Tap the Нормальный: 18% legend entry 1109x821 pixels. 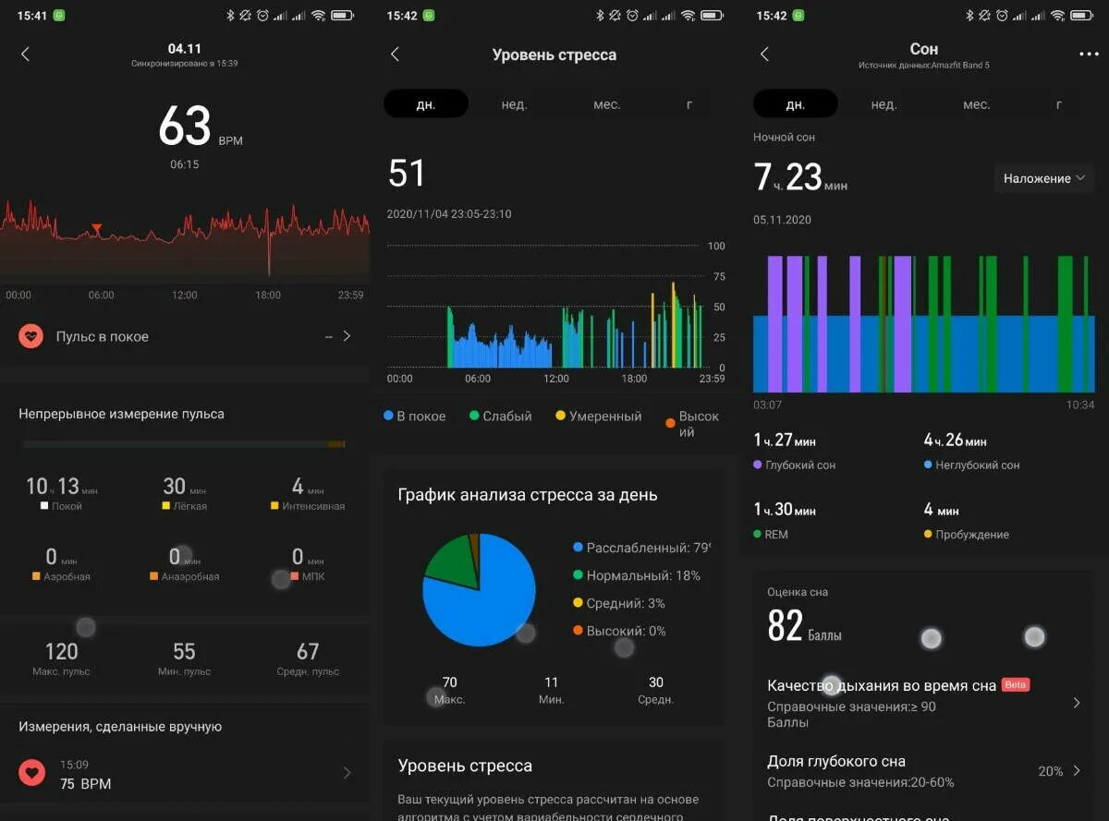[x=636, y=575]
